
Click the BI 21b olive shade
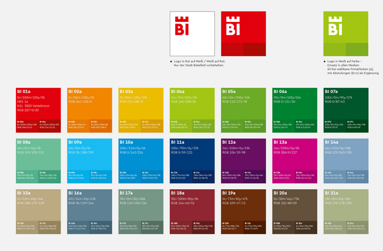click(x=335, y=227)
